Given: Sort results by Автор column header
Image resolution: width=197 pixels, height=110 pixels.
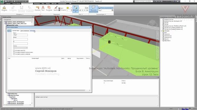Looking at the screenshot, I should (x=69, y=58).
